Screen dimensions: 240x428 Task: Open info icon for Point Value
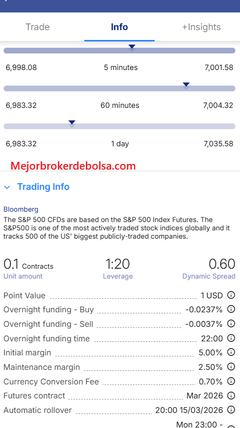[231, 295]
